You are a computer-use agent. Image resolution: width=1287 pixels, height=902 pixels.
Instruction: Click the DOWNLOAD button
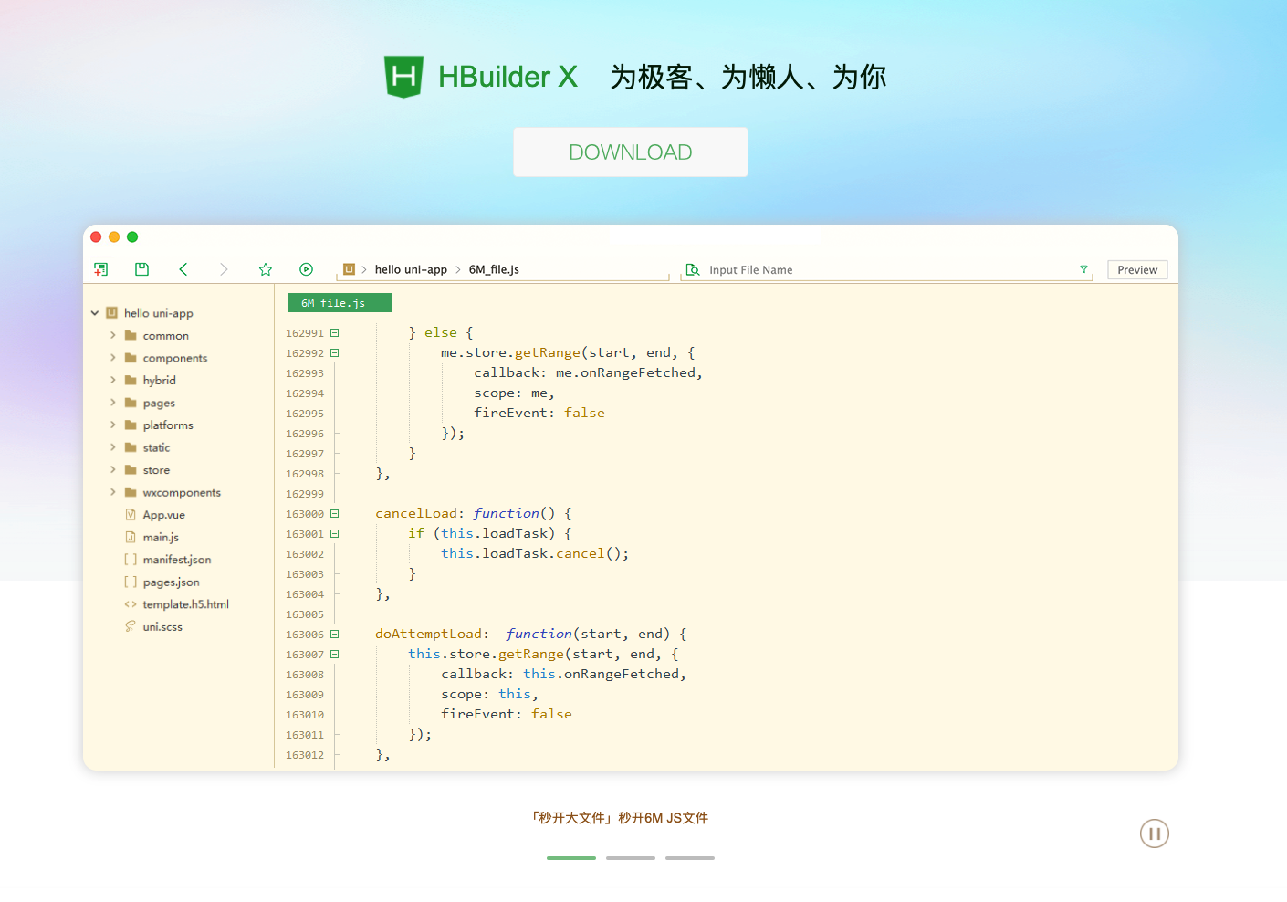pos(630,152)
